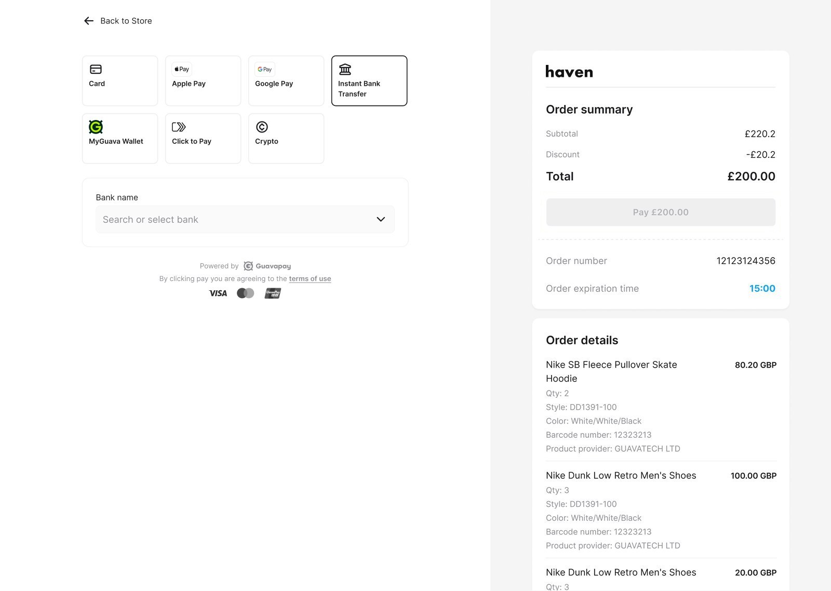This screenshot has width=831, height=591.
Task: Click the Visa logo
Action: [x=218, y=293]
